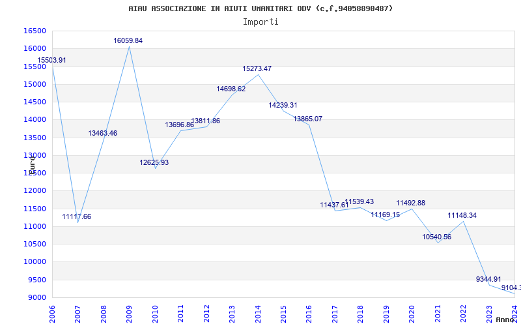Click the 10540.56 data label
Image resolution: width=521 pixels, height=326 pixels.
[x=437, y=237]
